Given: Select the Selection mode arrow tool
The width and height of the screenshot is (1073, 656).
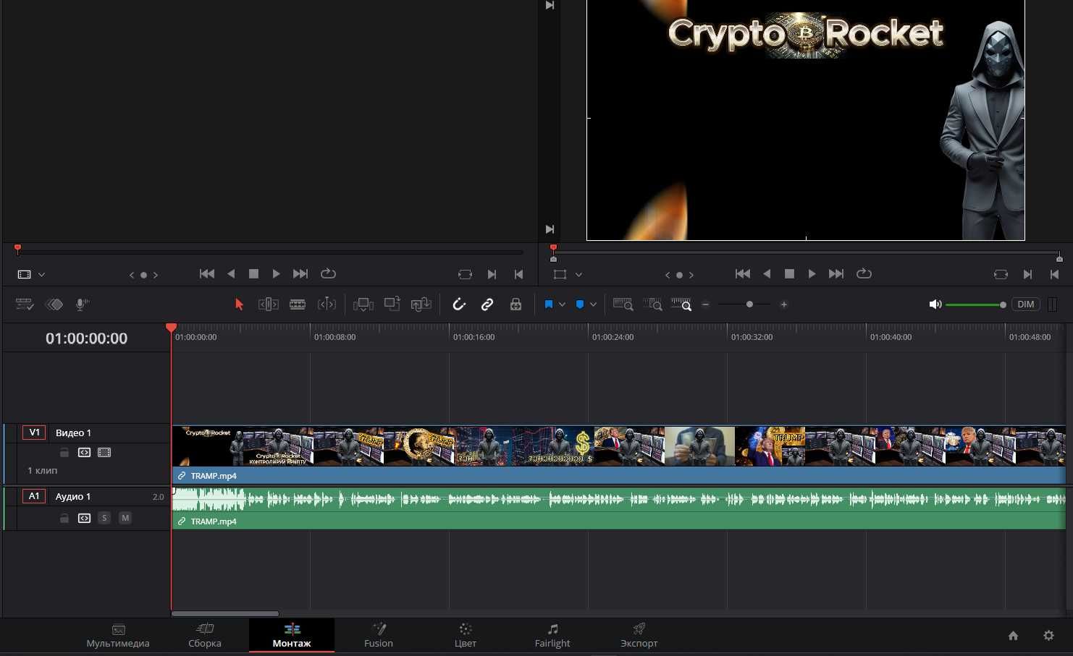Looking at the screenshot, I should pyautogui.click(x=239, y=304).
